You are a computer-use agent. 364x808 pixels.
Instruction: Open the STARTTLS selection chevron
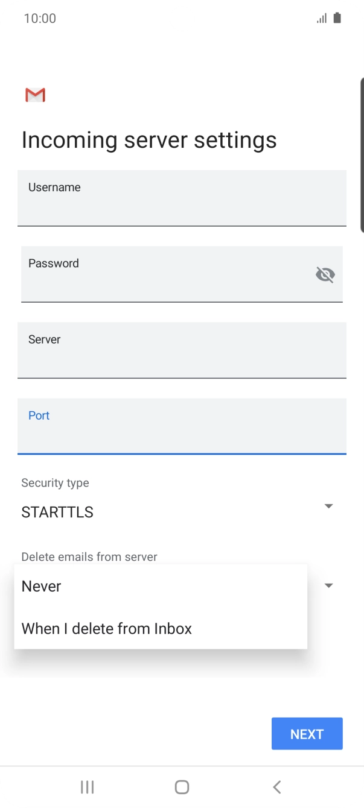[329, 506]
